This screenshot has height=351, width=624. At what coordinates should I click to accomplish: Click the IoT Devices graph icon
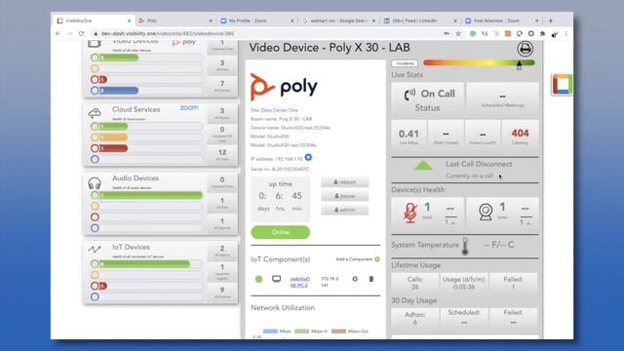pos(95,250)
